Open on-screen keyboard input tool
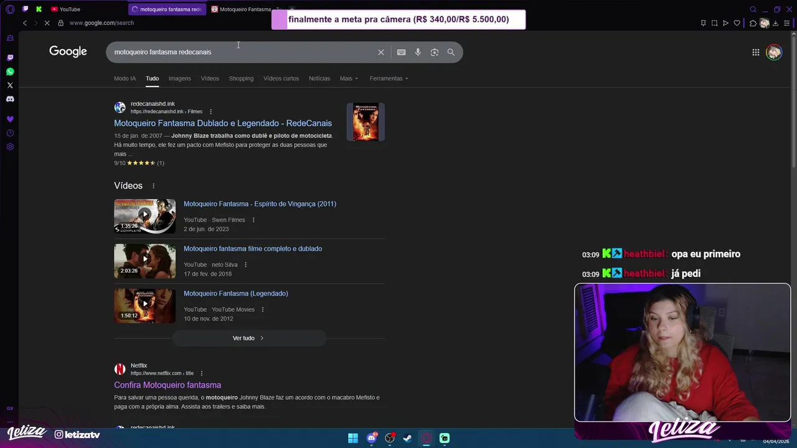 402,52
